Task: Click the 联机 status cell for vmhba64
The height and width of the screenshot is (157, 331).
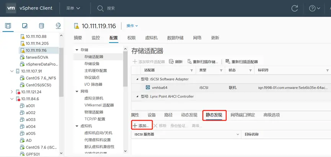Action: 233,87
